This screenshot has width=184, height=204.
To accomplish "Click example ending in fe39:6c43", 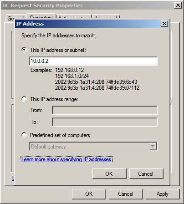I will click(x=96, y=82).
